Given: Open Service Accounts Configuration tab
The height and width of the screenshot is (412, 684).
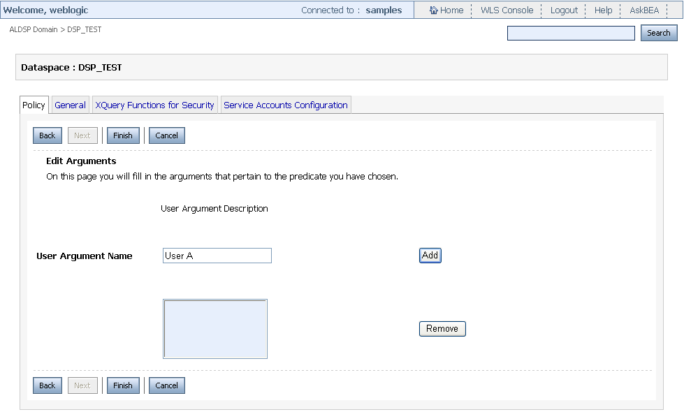Looking at the screenshot, I should [286, 105].
